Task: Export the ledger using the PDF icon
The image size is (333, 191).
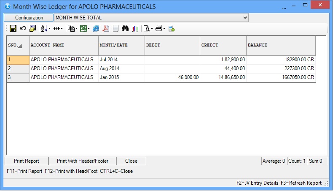Action: (106, 28)
